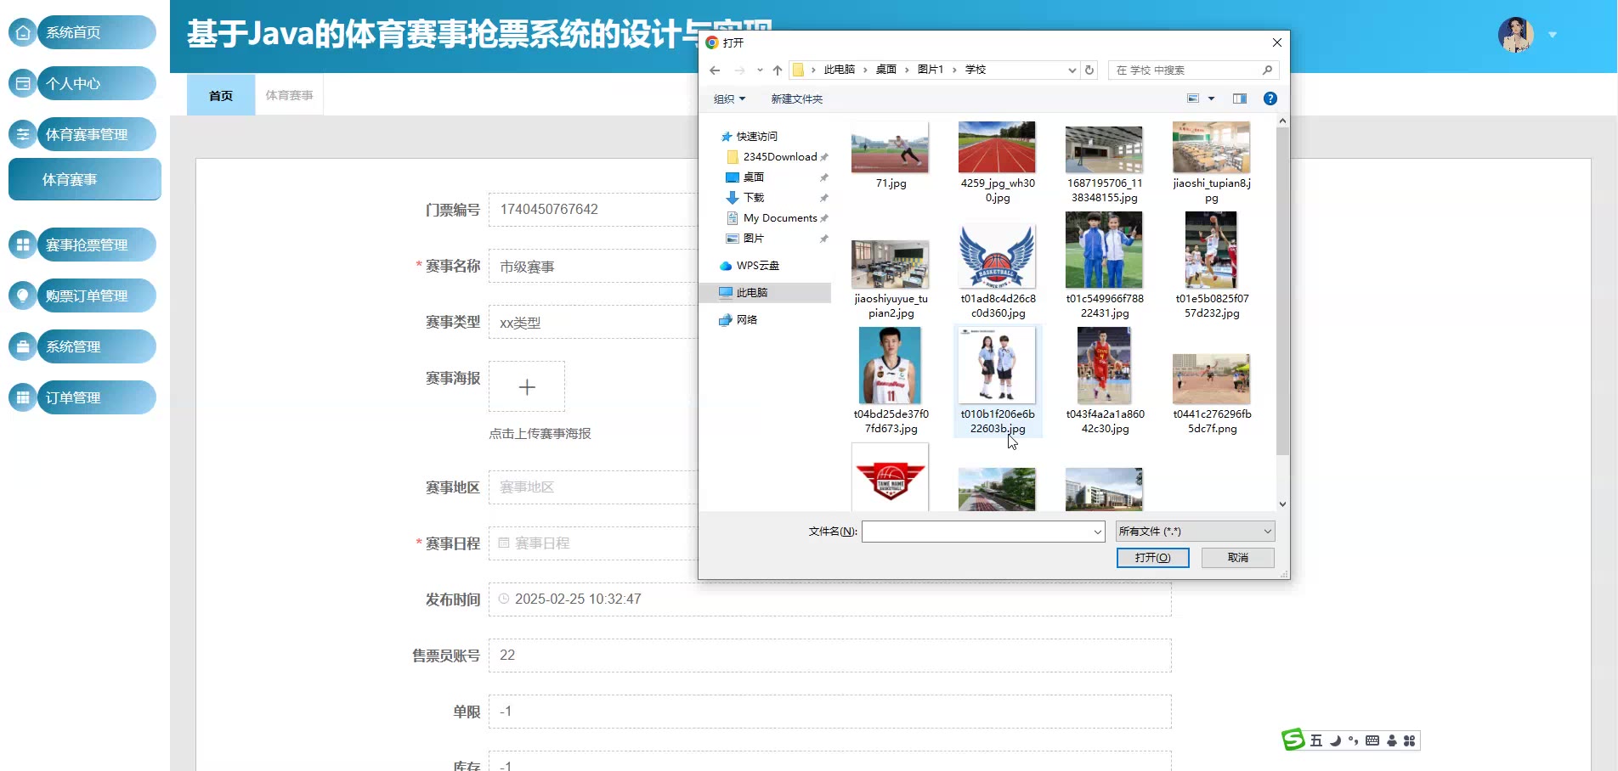Select the 体育赛事 submenu item
Image resolution: width=1618 pixels, height=771 pixels.
(85, 179)
